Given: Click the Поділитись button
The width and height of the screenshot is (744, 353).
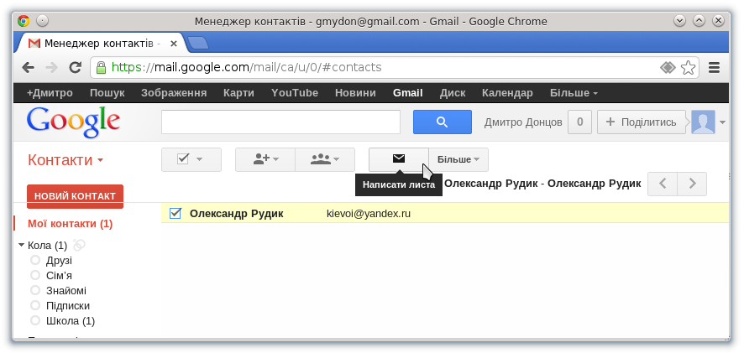Looking at the screenshot, I should pyautogui.click(x=641, y=122).
